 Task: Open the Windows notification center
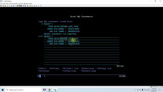pos(160,90)
